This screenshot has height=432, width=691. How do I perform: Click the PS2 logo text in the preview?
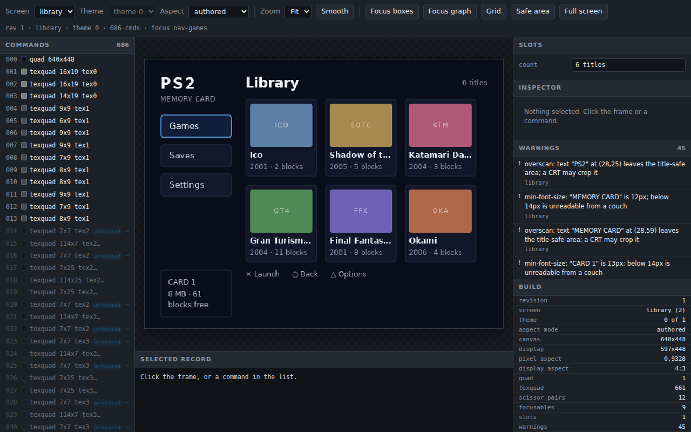178,83
